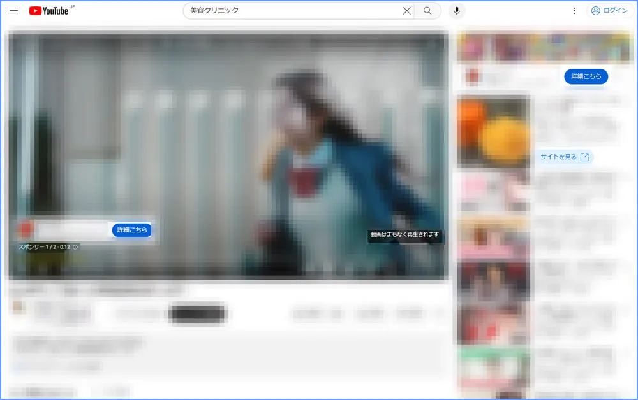Screen dimensions: 638x400
Task: Click the ログイン sign-in button
Action: [x=609, y=11]
